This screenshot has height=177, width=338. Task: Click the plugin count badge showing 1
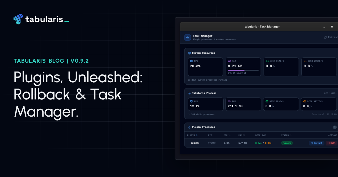point(335,127)
